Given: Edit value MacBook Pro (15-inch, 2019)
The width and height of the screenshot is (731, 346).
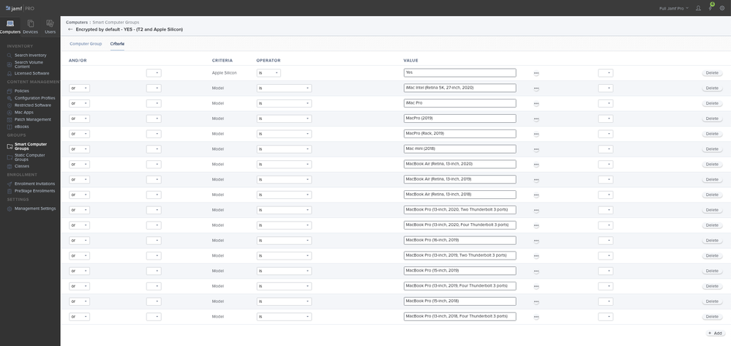Looking at the screenshot, I should point(460,271).
